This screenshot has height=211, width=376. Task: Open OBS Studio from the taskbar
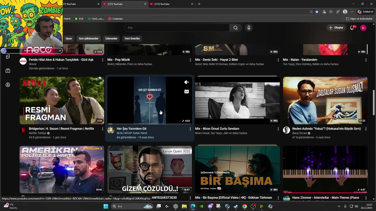pos(253,206)
